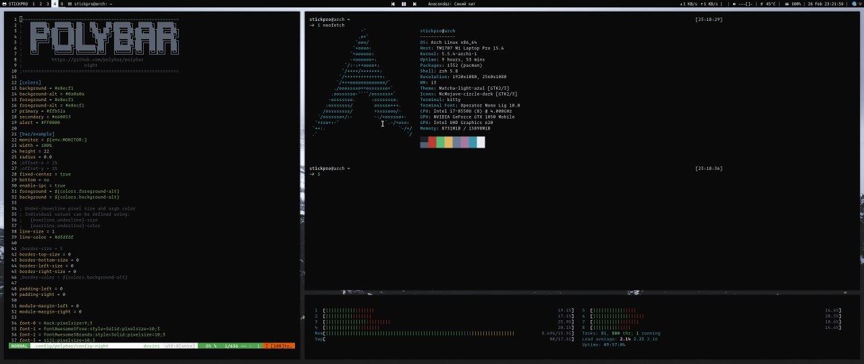Switch to workspace 1
This screenshot has height=364, width=864.
[34, 4]
